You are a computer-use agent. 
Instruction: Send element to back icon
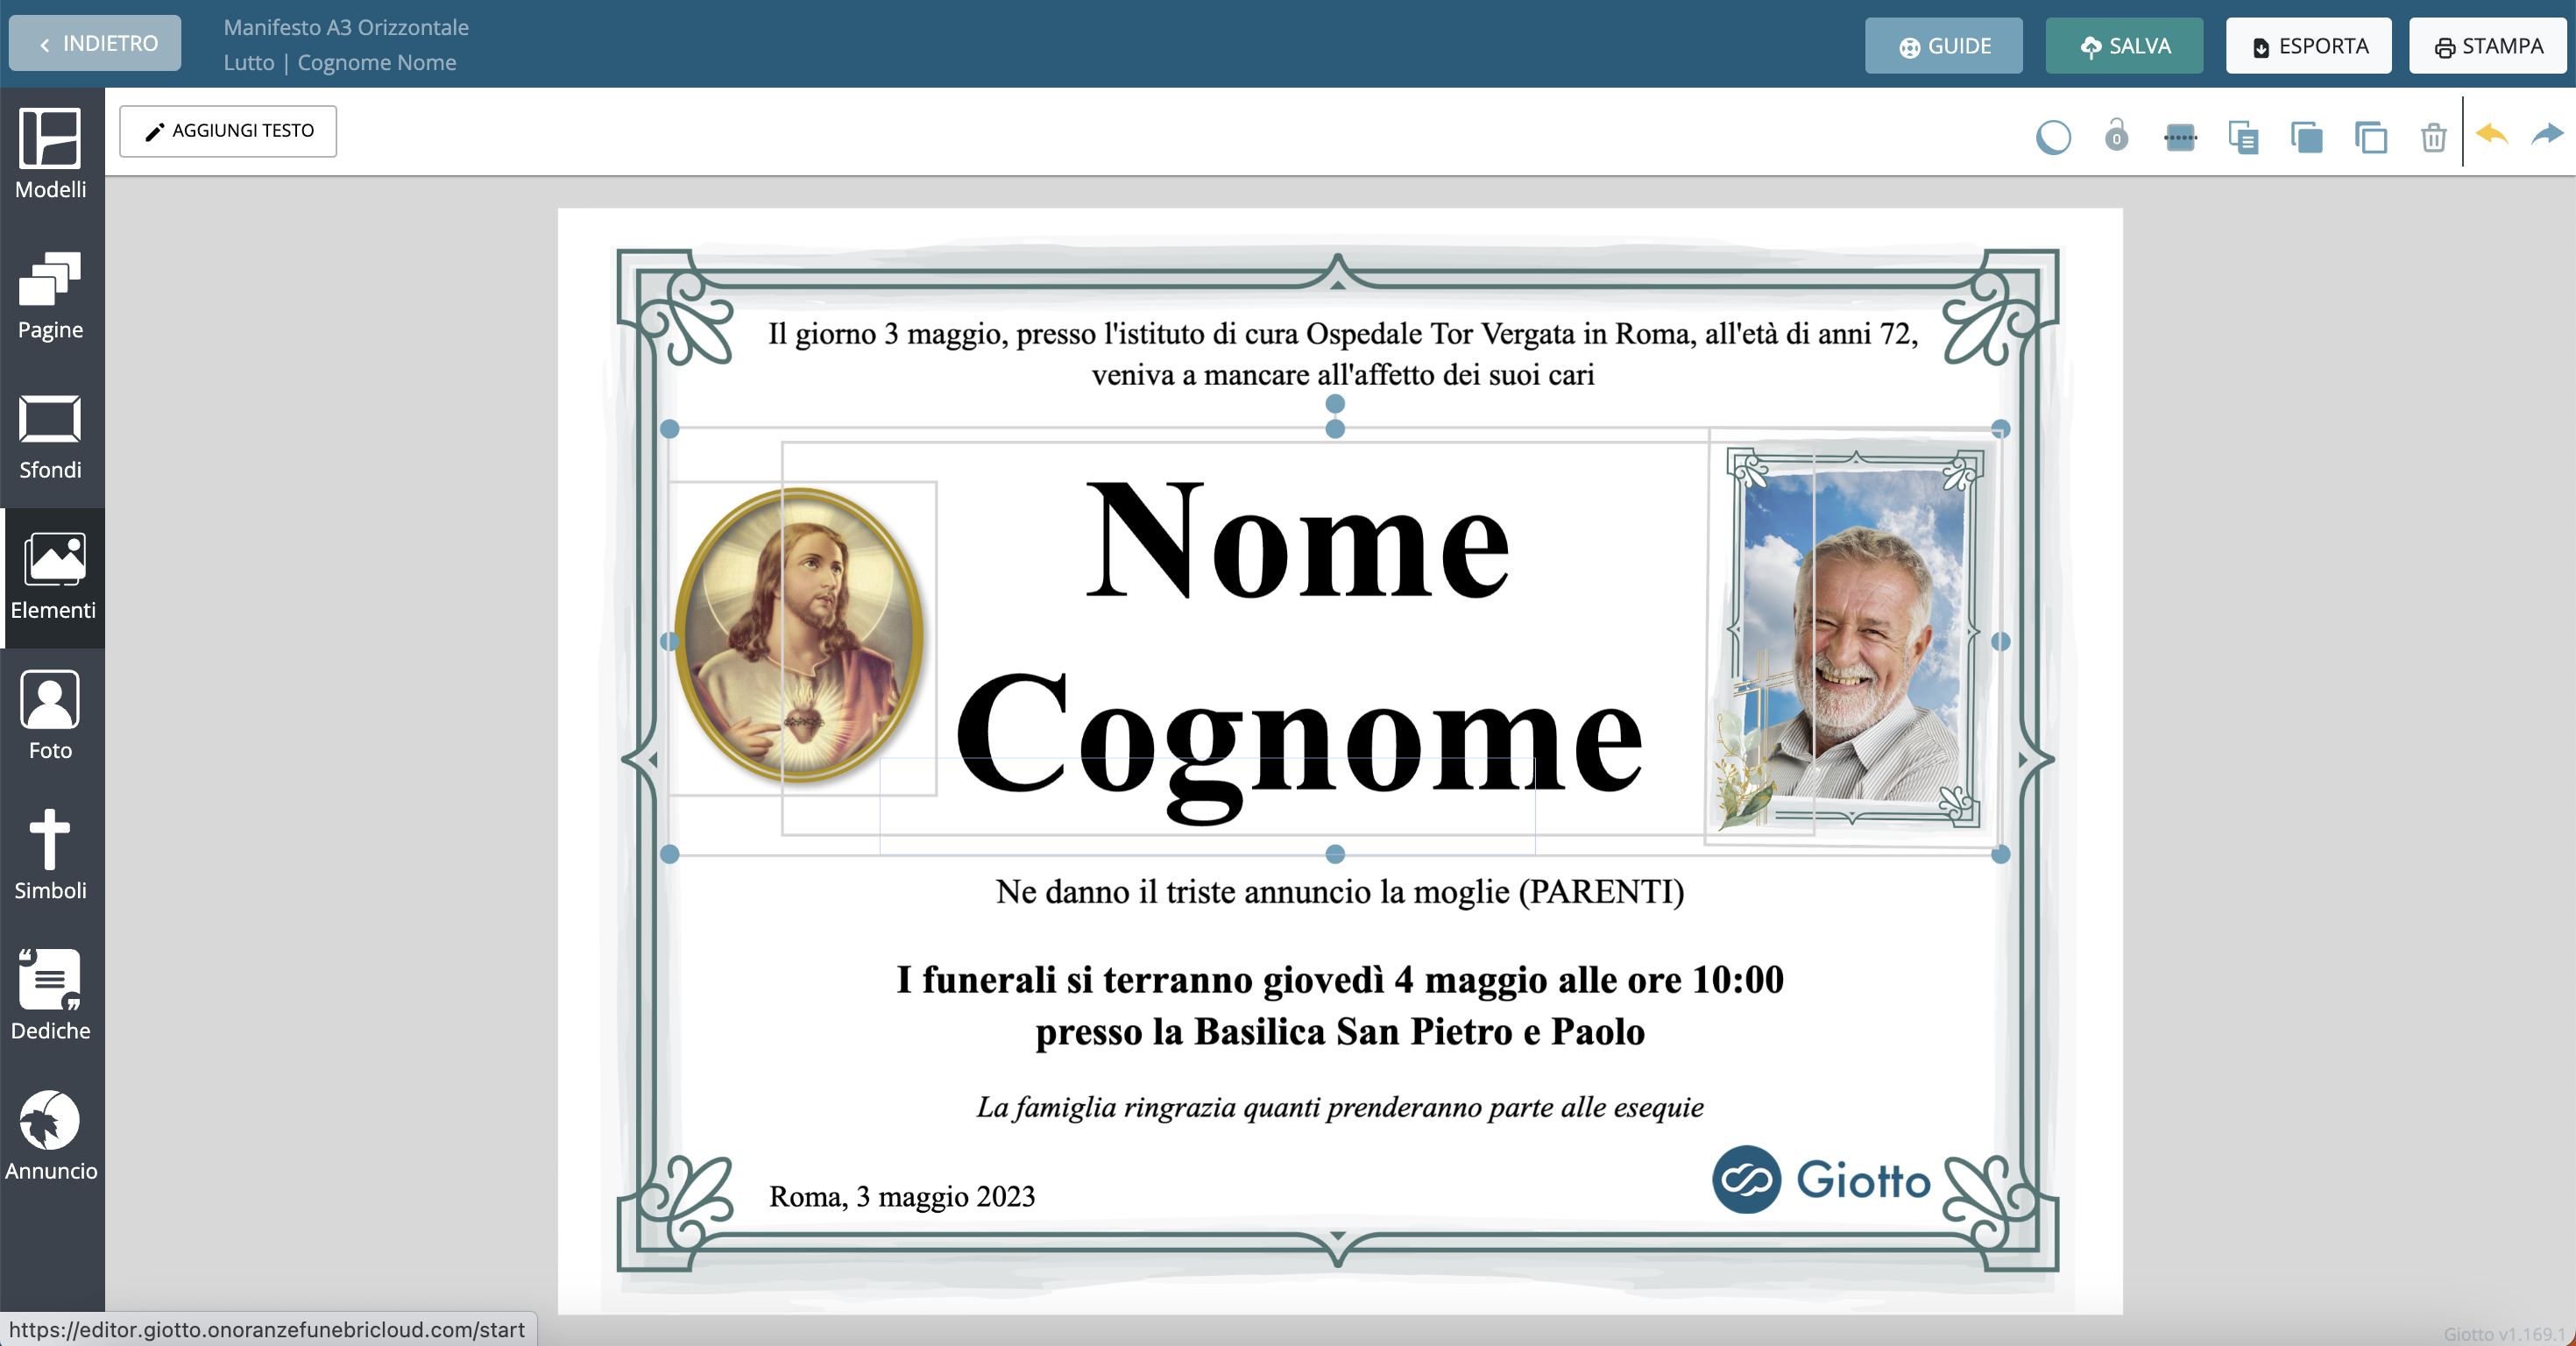[x=2370, y=137]
